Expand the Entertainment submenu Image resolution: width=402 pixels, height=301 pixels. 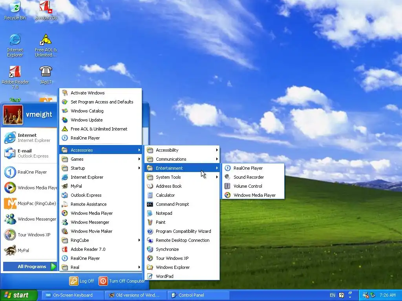(x=182, y=168)
